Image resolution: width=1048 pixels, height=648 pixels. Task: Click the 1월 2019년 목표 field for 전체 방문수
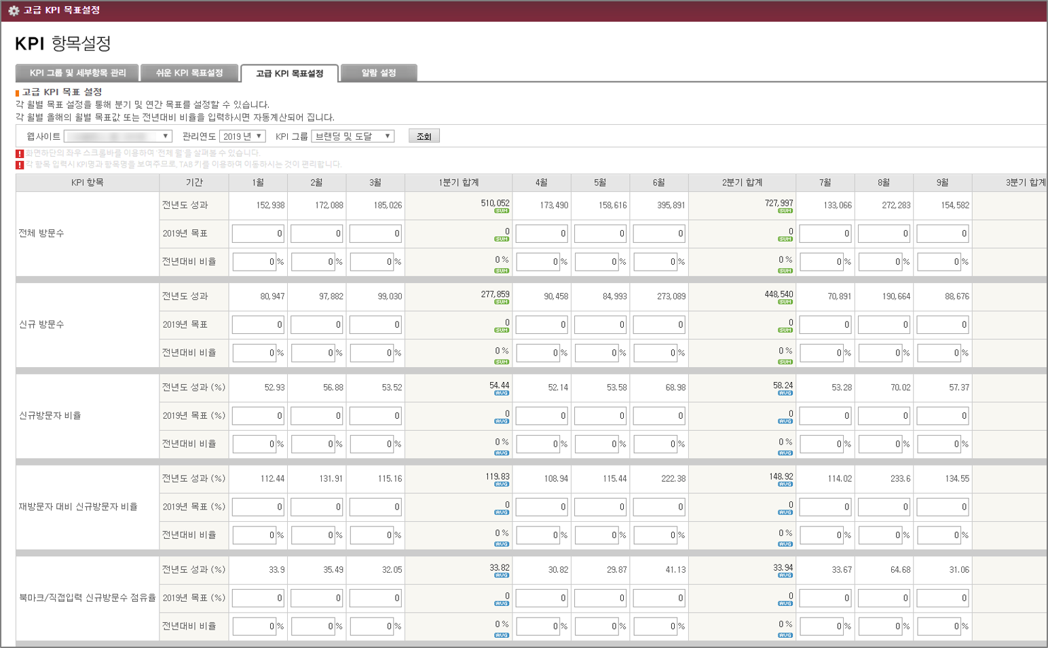click(258, 233)
